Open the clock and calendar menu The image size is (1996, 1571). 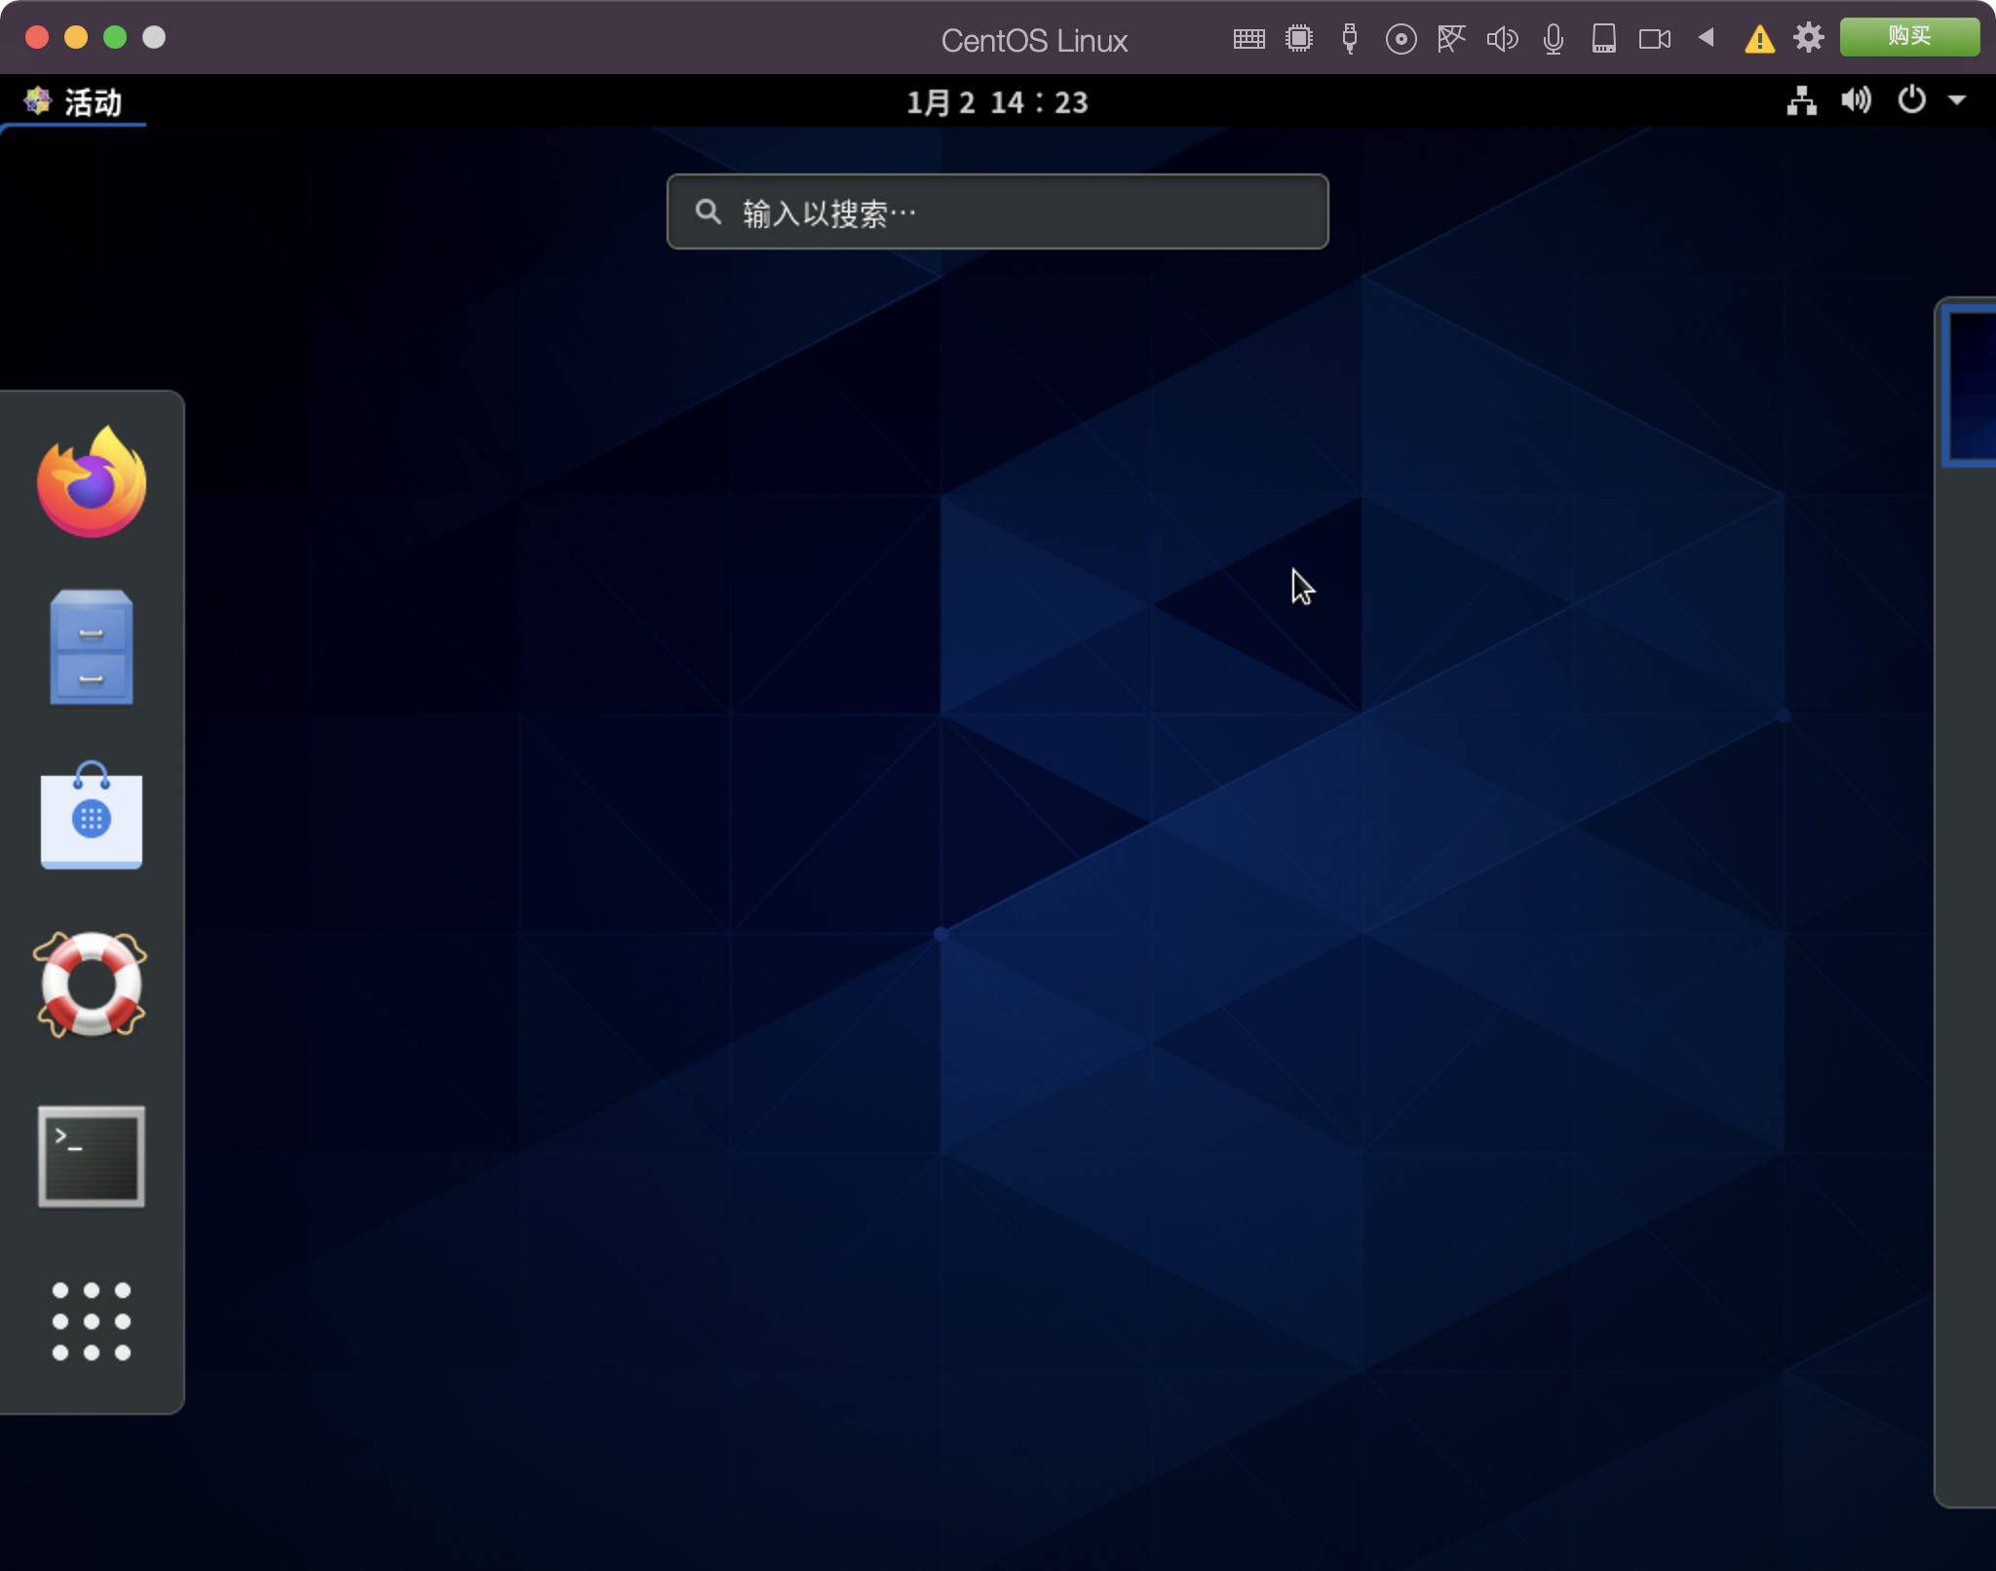point(997,102)
